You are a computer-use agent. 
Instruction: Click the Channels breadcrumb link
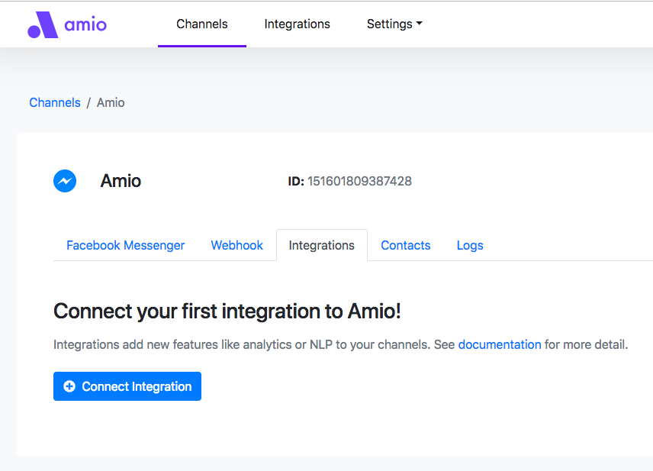point(55,102)
